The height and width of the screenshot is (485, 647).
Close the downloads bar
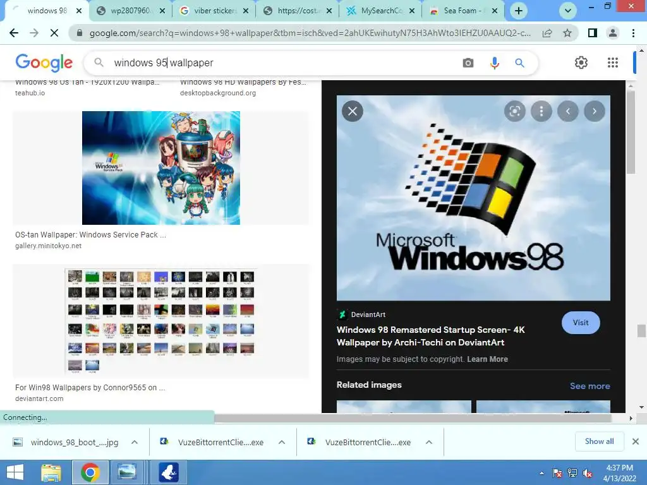tap(636, 441)
